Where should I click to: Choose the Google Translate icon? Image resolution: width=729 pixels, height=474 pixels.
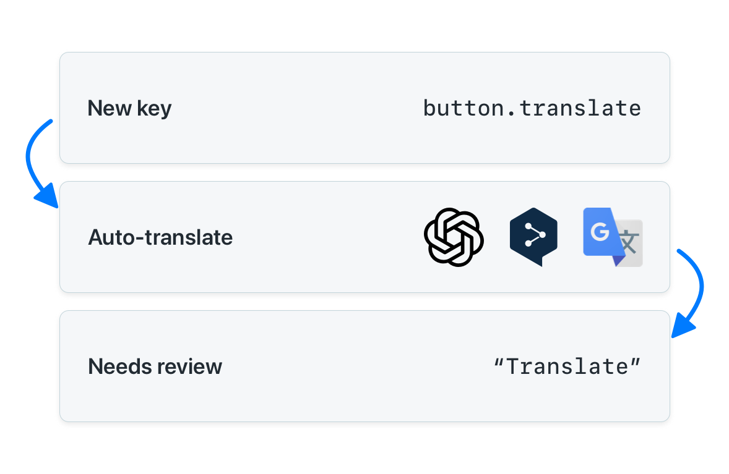pos(613,237)
